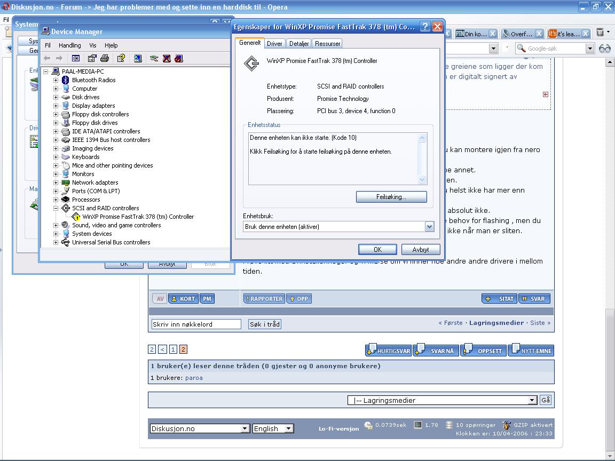
Task: Click the Enhetsstatus scrollbar down arrow
Action: (x=422, y=180)
